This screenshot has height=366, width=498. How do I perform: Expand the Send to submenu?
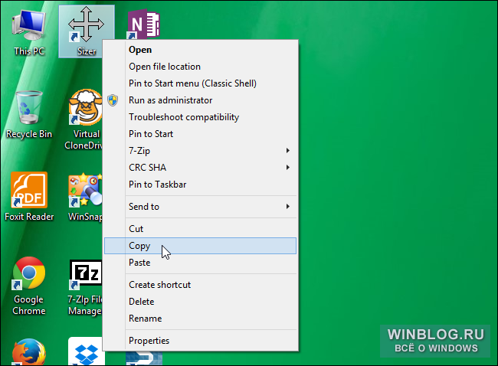coord(201,207)
